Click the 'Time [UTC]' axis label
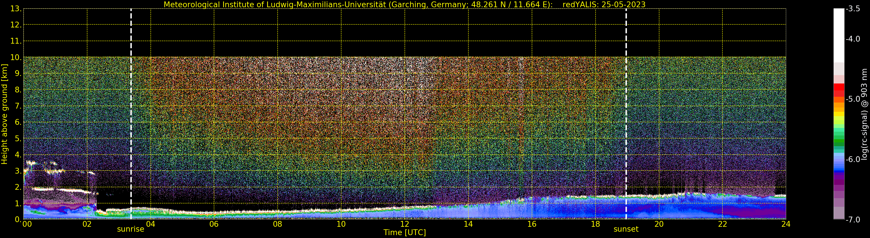870x238 pixels. [x=405, y=233]
